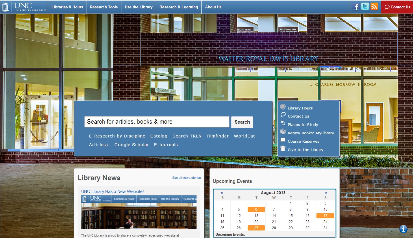
Task: Click the blue info icon at bottom right
Action: [403, 229]
